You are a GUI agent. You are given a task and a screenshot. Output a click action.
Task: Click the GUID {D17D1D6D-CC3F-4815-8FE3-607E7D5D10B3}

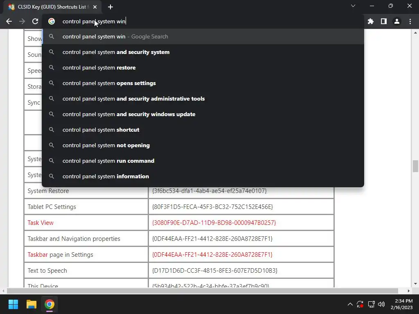coord(214,271)
